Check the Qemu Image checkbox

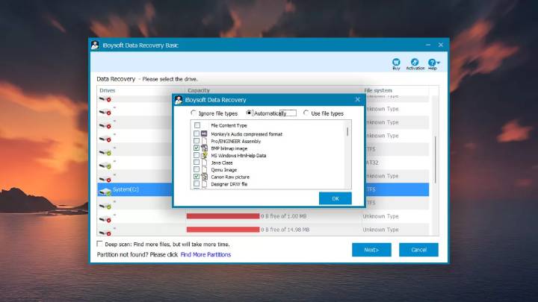[x=197, y=169]
